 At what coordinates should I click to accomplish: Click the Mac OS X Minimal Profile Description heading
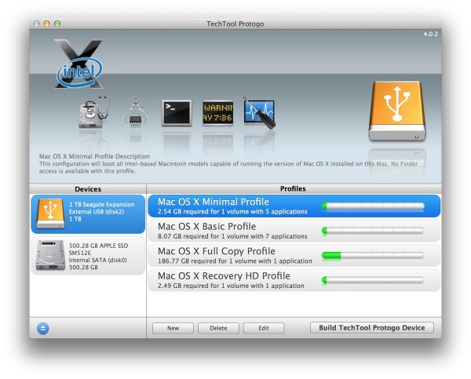pyautogui.click(x=94, y=156)
